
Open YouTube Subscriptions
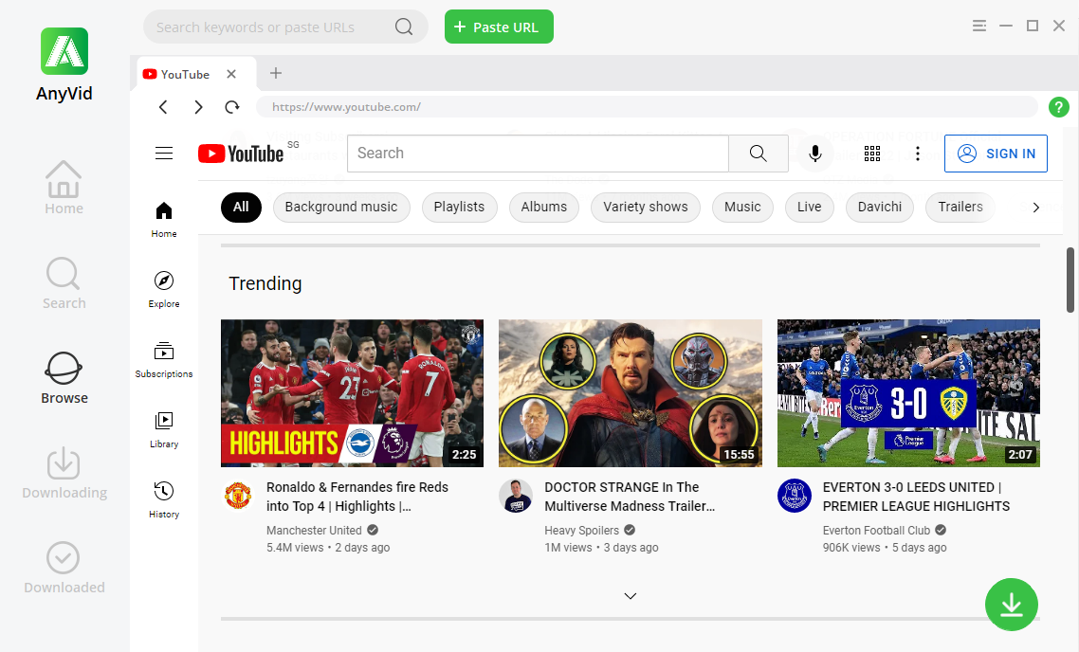(164, 360)
